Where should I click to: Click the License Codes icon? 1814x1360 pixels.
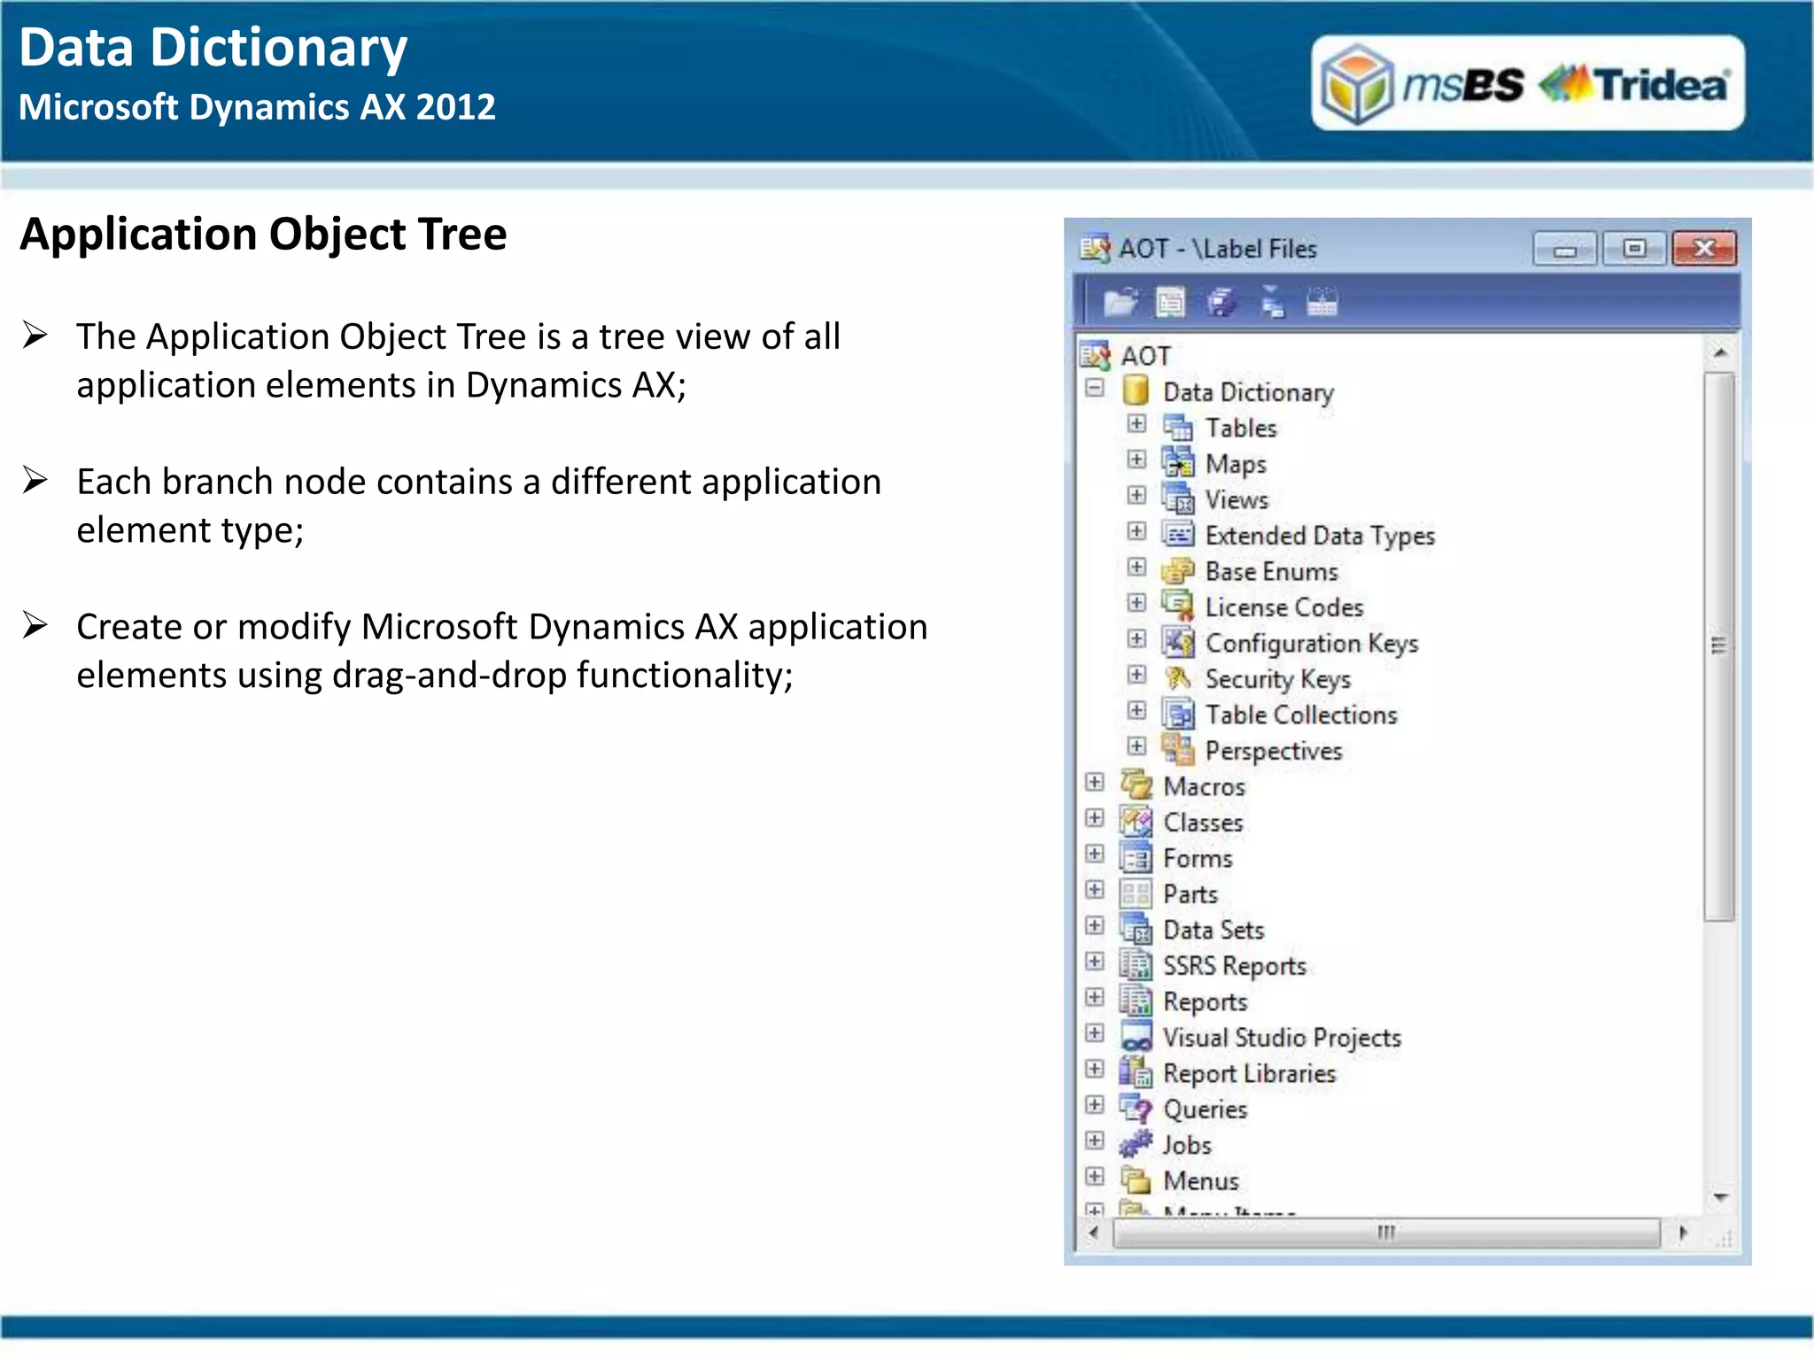(1178, 607)
